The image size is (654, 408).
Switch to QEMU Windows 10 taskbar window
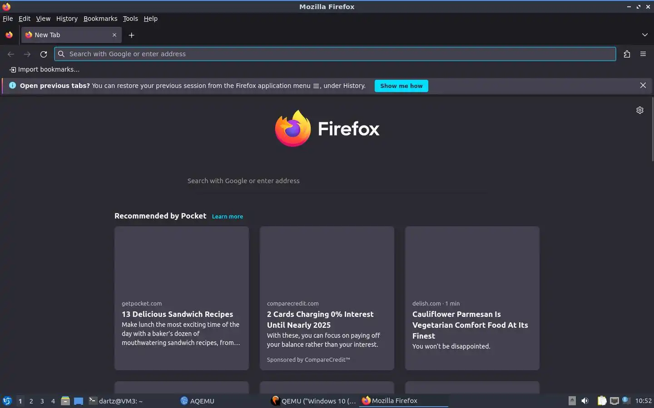pyautogui.click(x=313, y=401)
